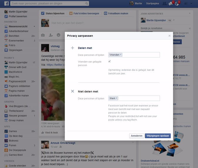This screenshot has height=168, width=198.
Task: Click the search magnifier icon
Action: coord(86,4)
